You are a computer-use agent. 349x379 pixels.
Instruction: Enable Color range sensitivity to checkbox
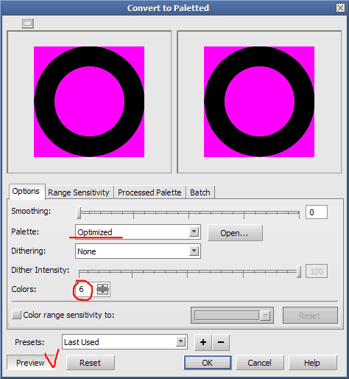point(16,315)
